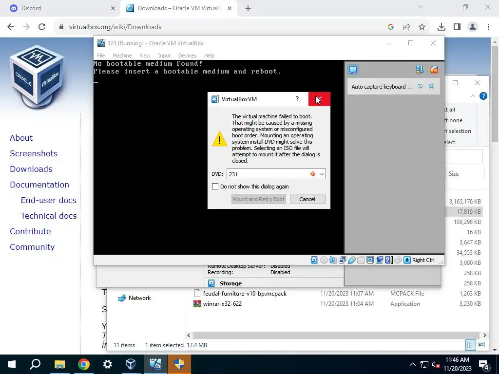
Task: Open the Help menu in the VM window
Action: click(209, 56)
